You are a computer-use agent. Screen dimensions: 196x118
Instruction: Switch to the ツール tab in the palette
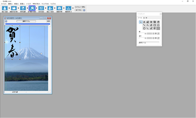tap(140, 18)
